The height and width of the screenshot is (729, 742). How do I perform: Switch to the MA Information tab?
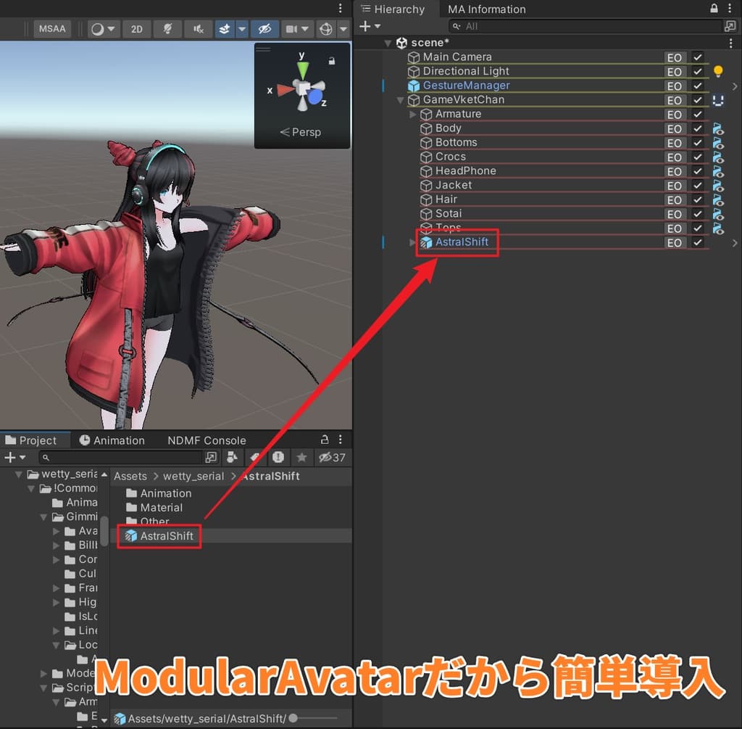coord(486,9)
